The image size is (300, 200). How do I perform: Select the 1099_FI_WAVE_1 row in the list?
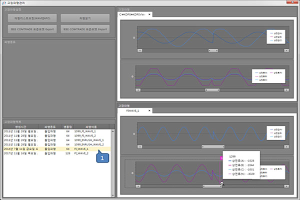tap(88, 130)
